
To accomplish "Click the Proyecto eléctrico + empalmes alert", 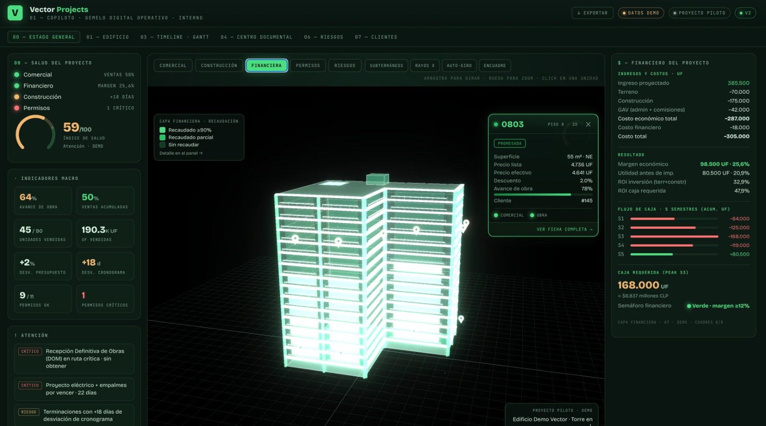I will [x=74, y=389].
